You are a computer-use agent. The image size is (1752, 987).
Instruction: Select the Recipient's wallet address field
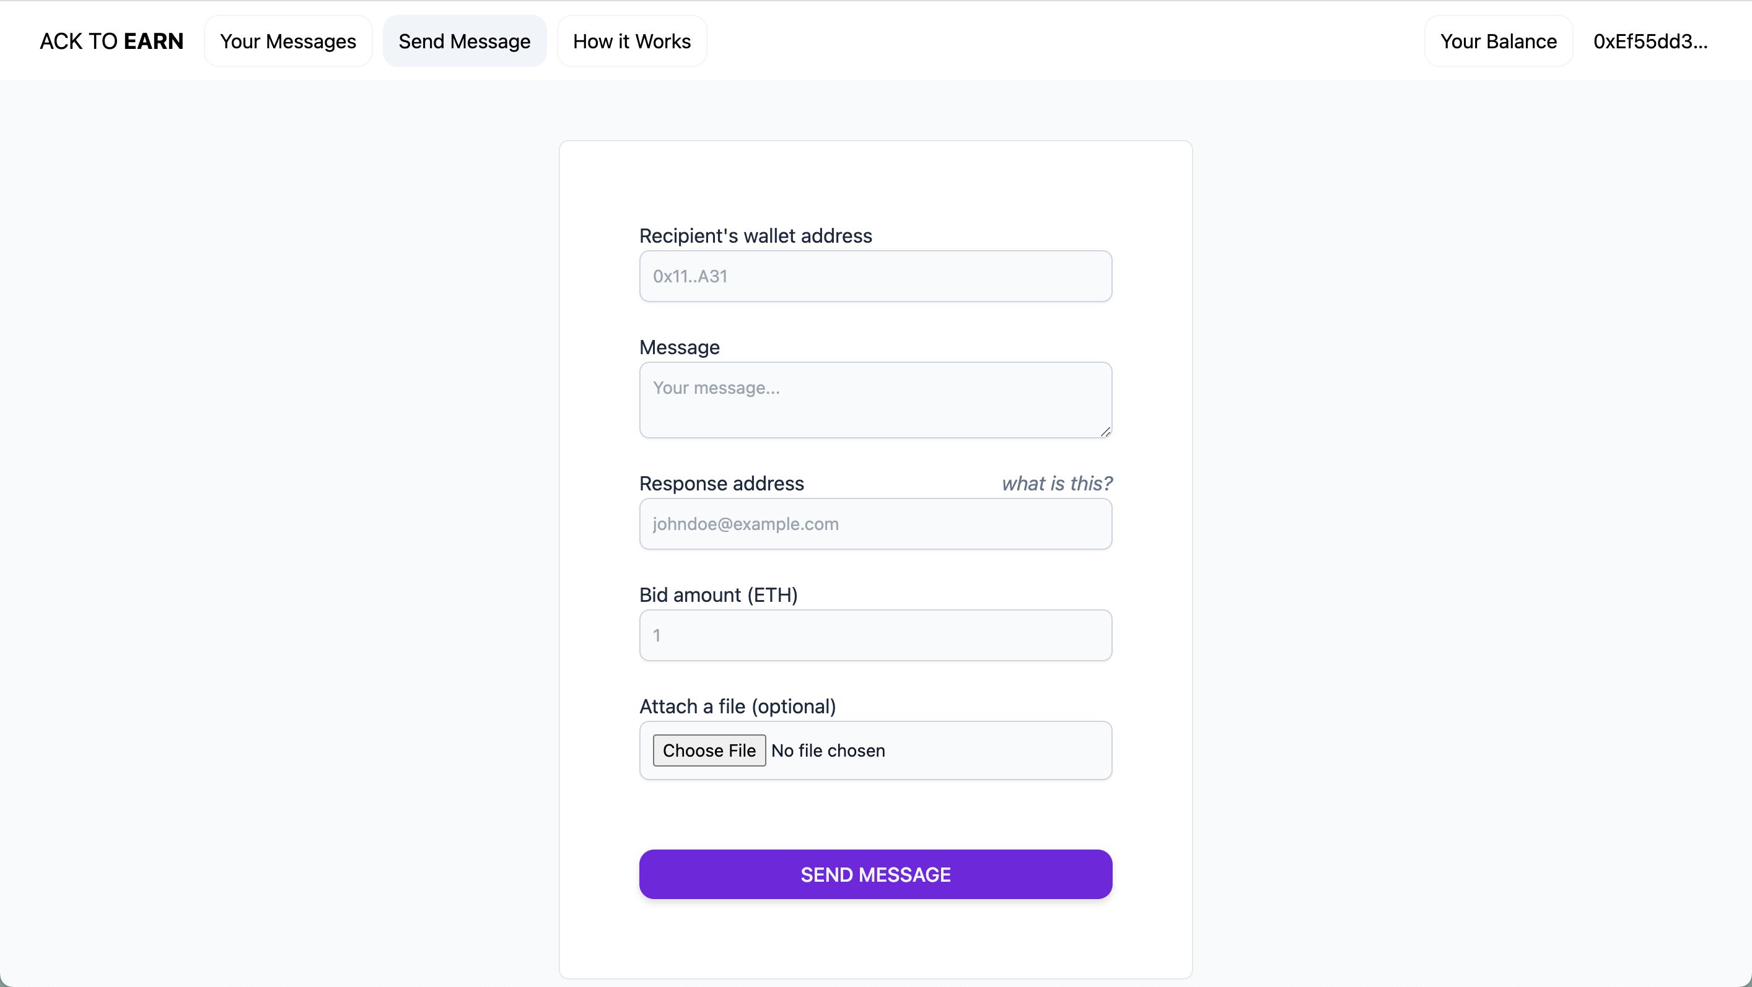[x=875, y=276]
